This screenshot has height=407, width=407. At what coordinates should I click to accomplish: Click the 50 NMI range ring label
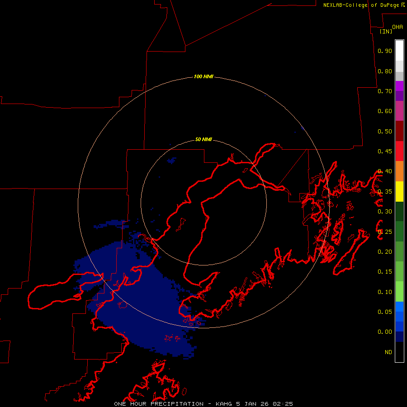[204, 140]
